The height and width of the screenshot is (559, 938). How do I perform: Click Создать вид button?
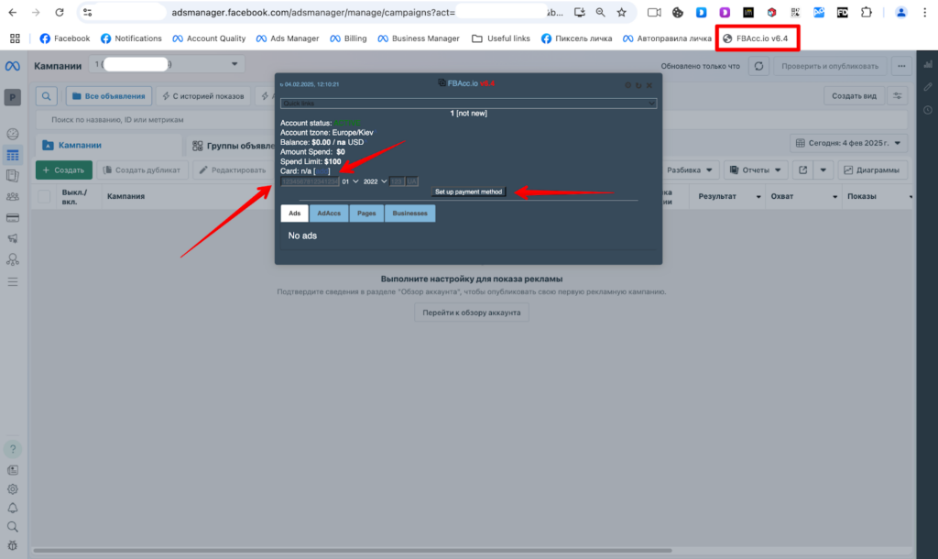tap(855, 95)
